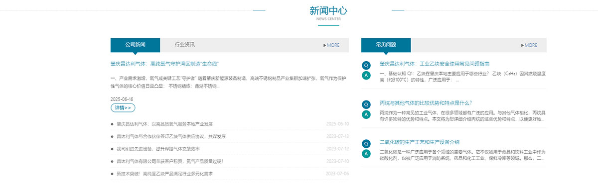This screenshot has width=598, height=193.
Task: Click the A icon beside 二氧化碳 answer
Action: click(366, 153)
